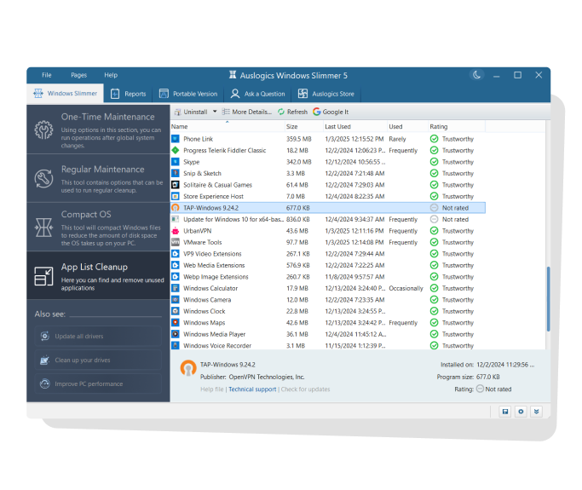Open the Help menu
This screenshot has width=582, height=490.
[111, 75]
